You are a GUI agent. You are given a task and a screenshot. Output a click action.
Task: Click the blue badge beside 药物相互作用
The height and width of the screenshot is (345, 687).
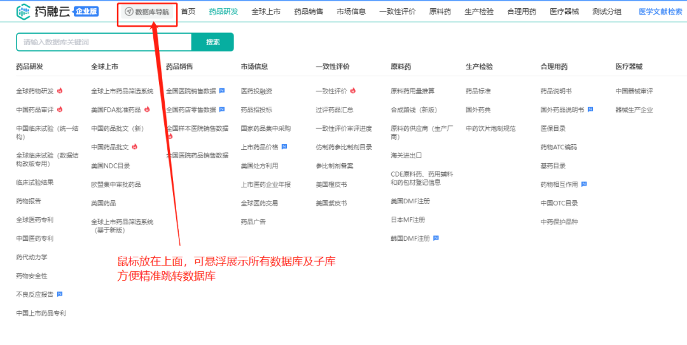click(584, 184)
